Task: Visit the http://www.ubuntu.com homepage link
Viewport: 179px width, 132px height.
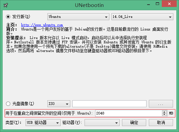Action: click(42, 25)
